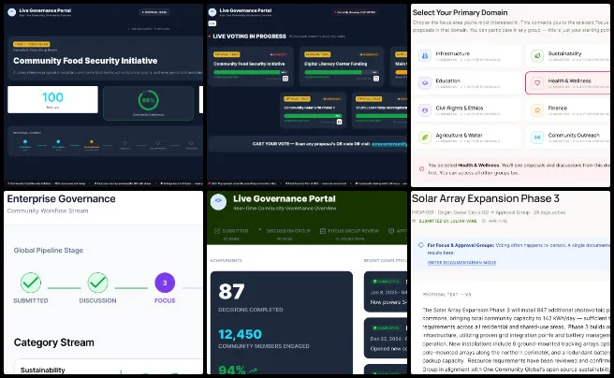The image size is (614, 378).
Task: Click the 88% Community Consensus ring
Action: point(149,100)
